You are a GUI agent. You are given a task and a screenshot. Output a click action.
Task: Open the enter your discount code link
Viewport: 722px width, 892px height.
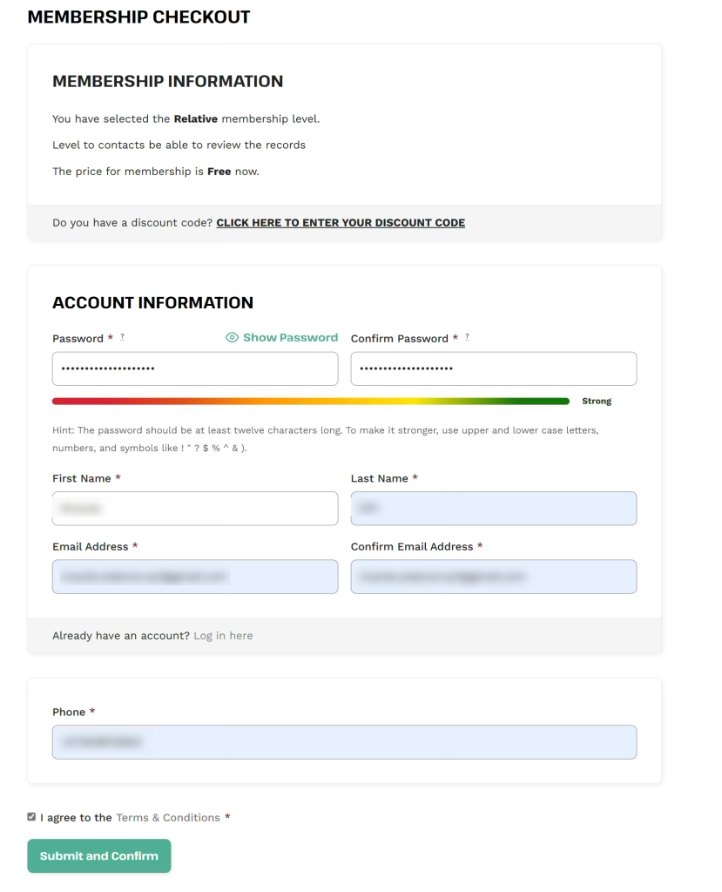point(341,223)
